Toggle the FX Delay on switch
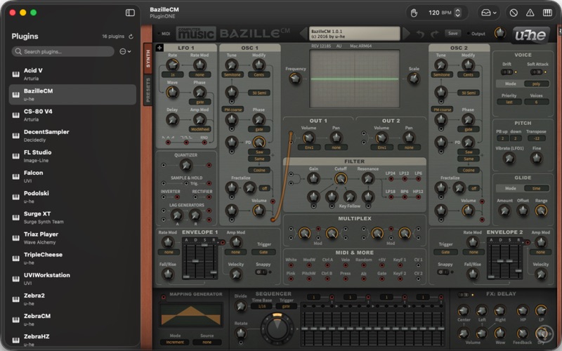 click(464, 295)
